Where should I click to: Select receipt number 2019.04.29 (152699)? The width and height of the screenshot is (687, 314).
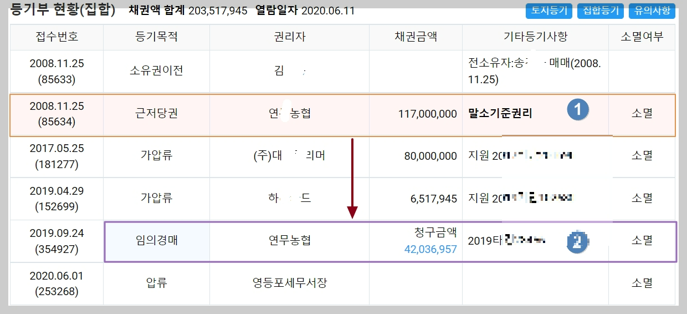click(57, 199)
